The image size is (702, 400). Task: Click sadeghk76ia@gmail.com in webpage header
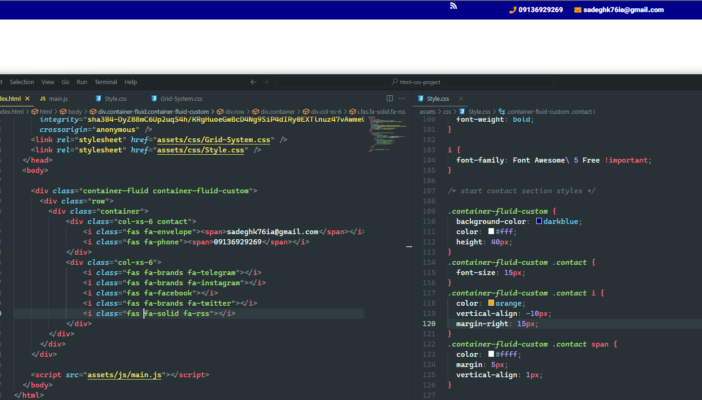click(x=624, y=10)
